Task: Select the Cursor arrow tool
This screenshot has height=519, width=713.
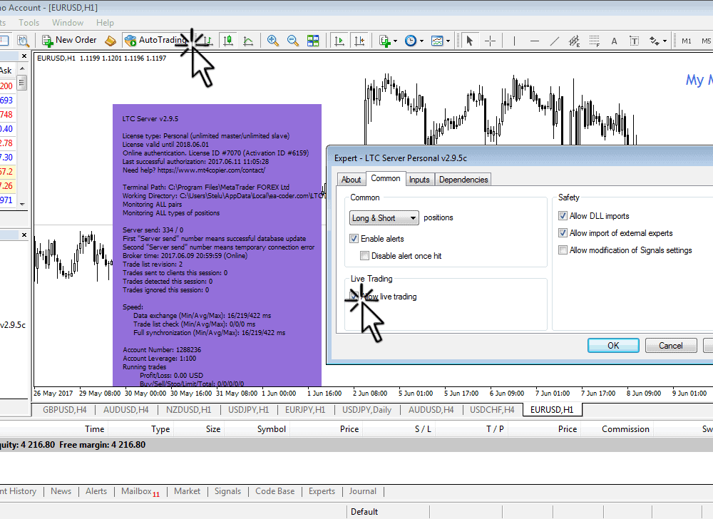Action: coord(470,41)
